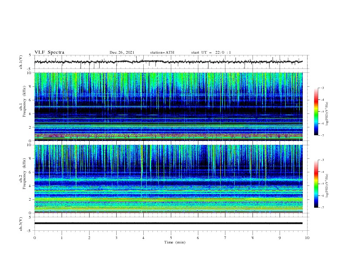Click the "0" tick on the time axis
Viewport: 346px width, 267px height.
(35, 238)
